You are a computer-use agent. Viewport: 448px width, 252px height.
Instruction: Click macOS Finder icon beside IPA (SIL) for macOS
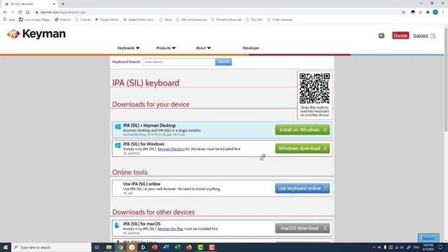click(117, 225)
